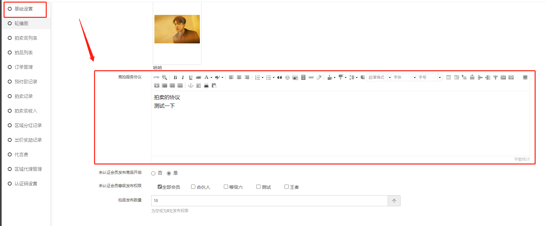
Task: Insert an emoticon via the smiley icon
Action: [287, 77]
